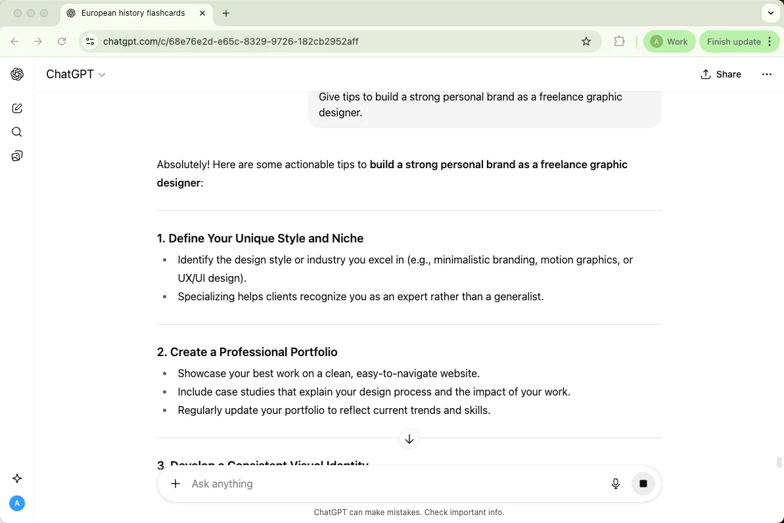Open the three-dot conversation options menu
Screen dimensions: 784x523
point(766,74)
